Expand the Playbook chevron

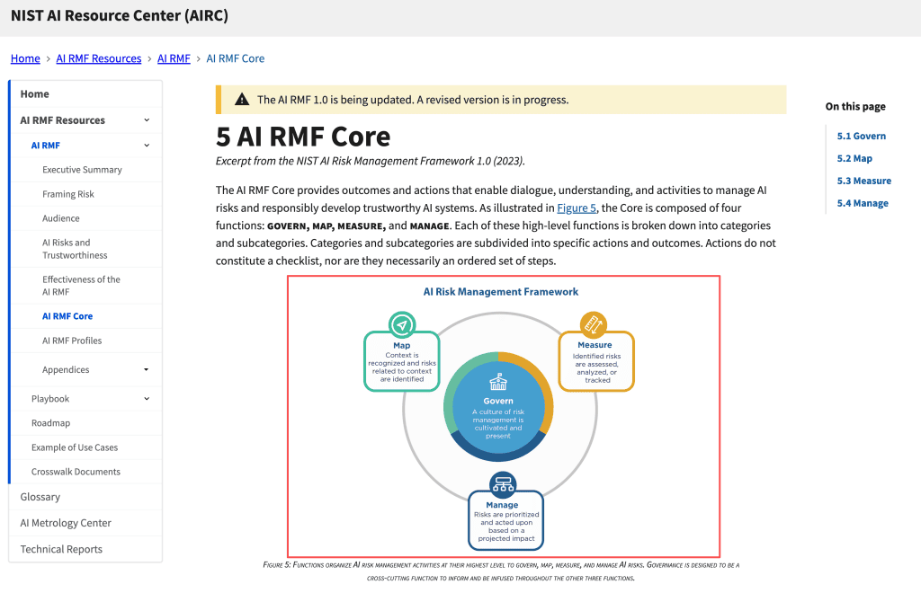pos(147,399)
